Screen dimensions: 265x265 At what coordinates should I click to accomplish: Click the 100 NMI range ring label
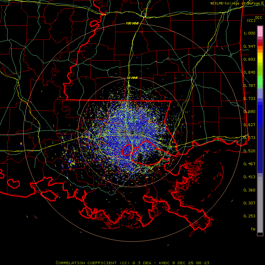(x=132, y=23)
